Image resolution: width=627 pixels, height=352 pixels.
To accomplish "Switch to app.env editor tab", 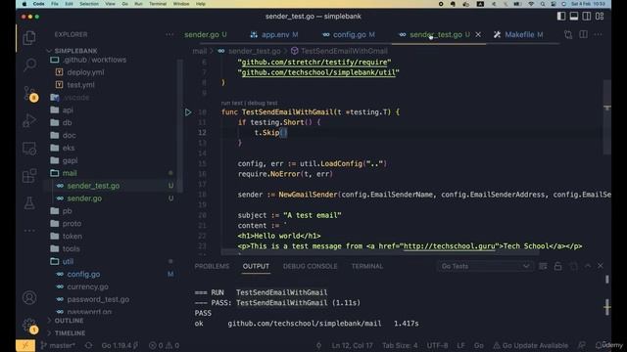I will [x=274, y=35].
